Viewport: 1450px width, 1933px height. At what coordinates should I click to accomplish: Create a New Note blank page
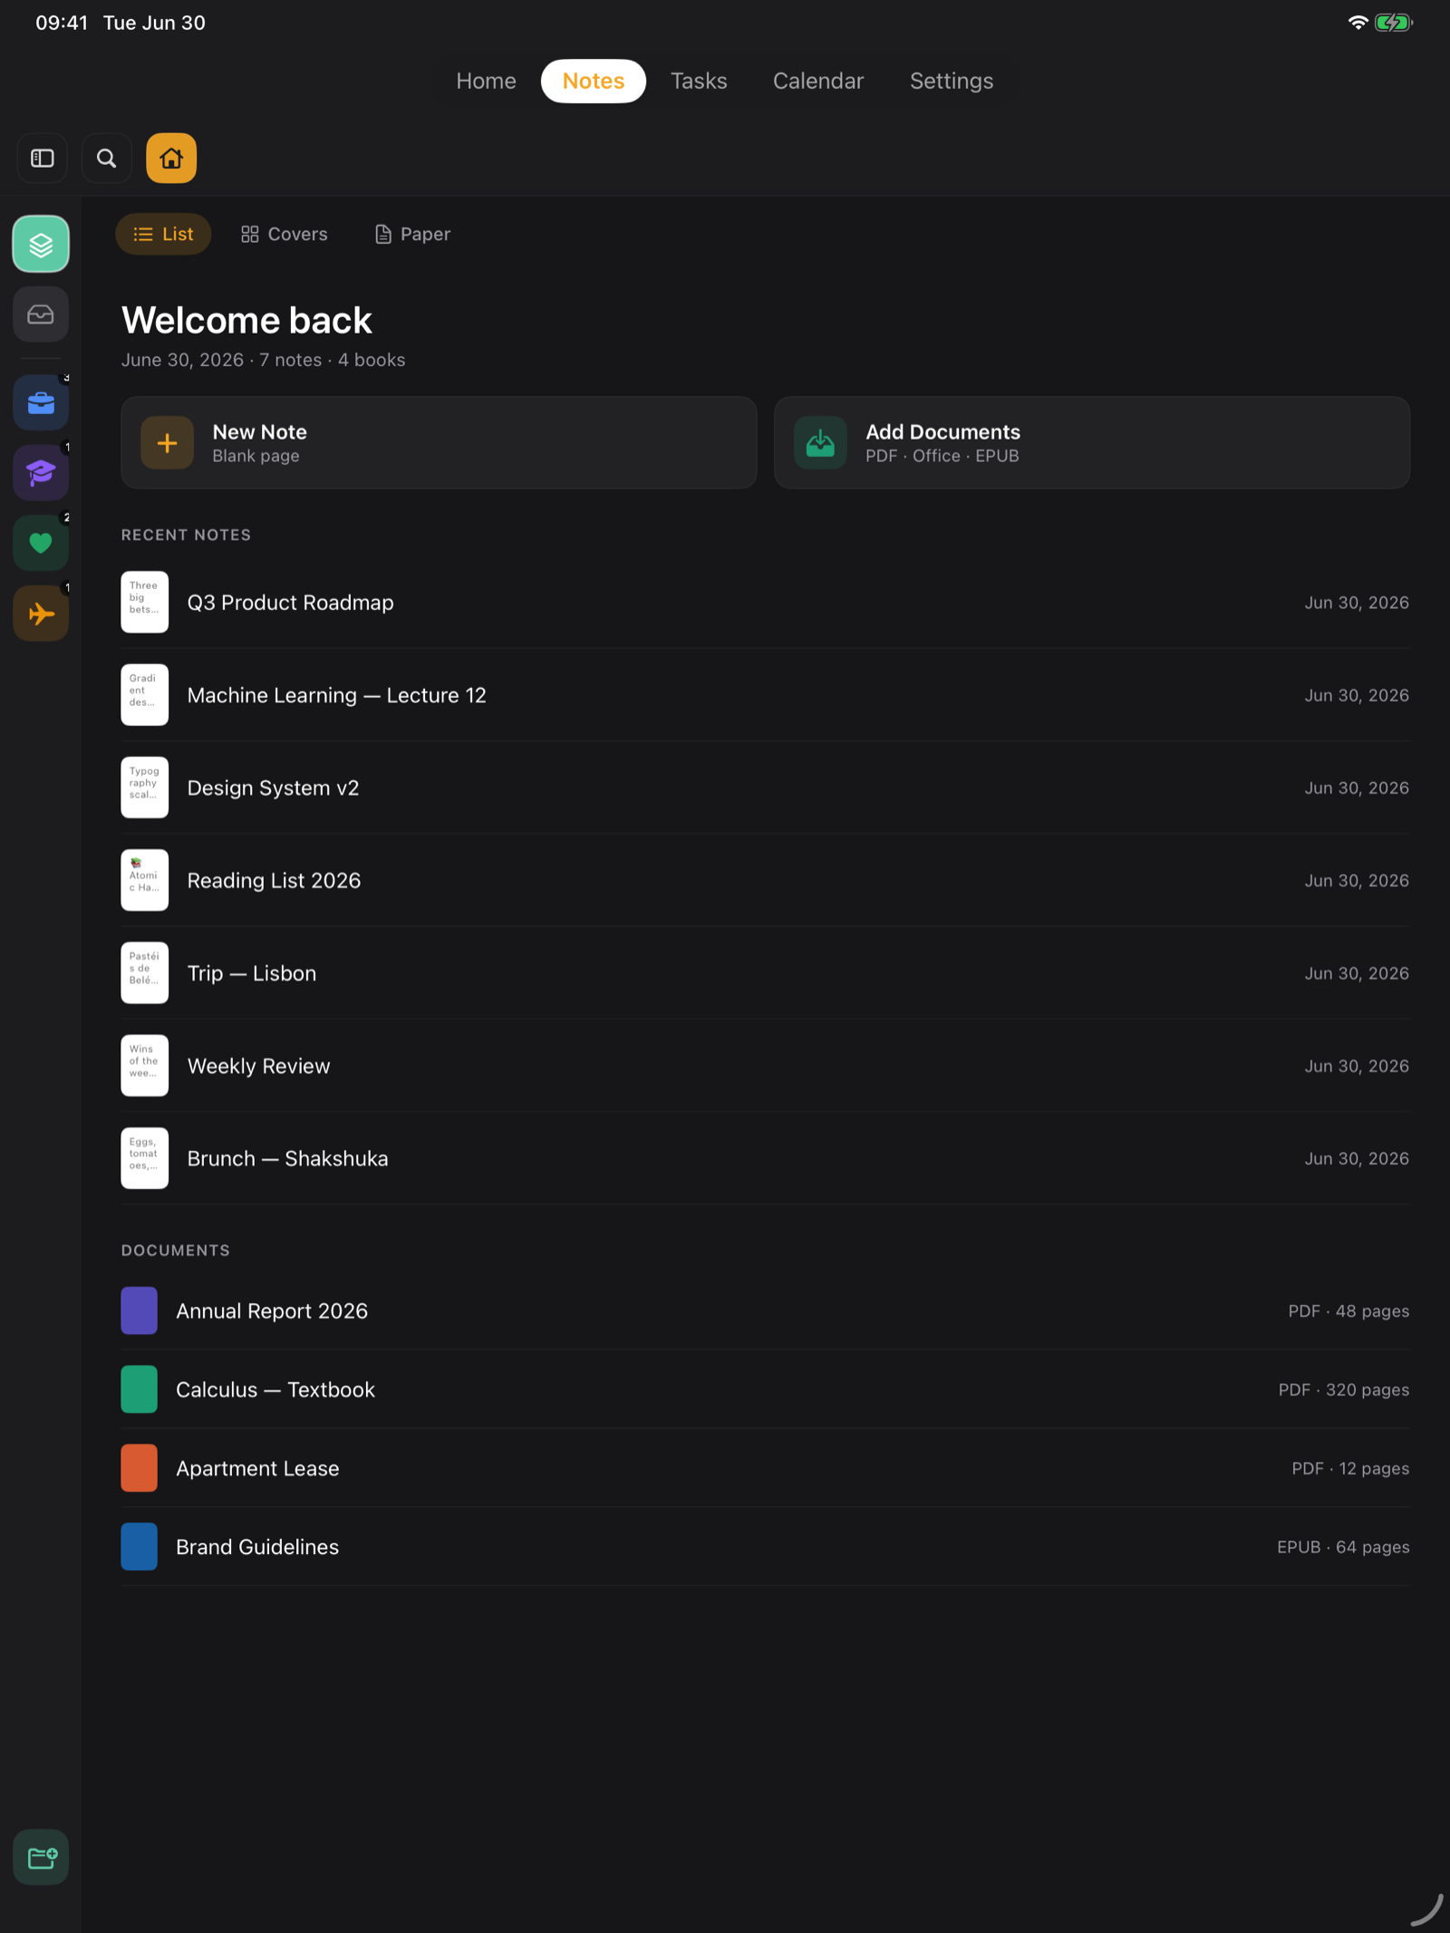(x=439, y=443)
